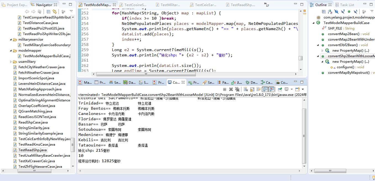Viewport: 375px width, 181px height.
Task: Expand the usamilitary folder
Action: 11,62
